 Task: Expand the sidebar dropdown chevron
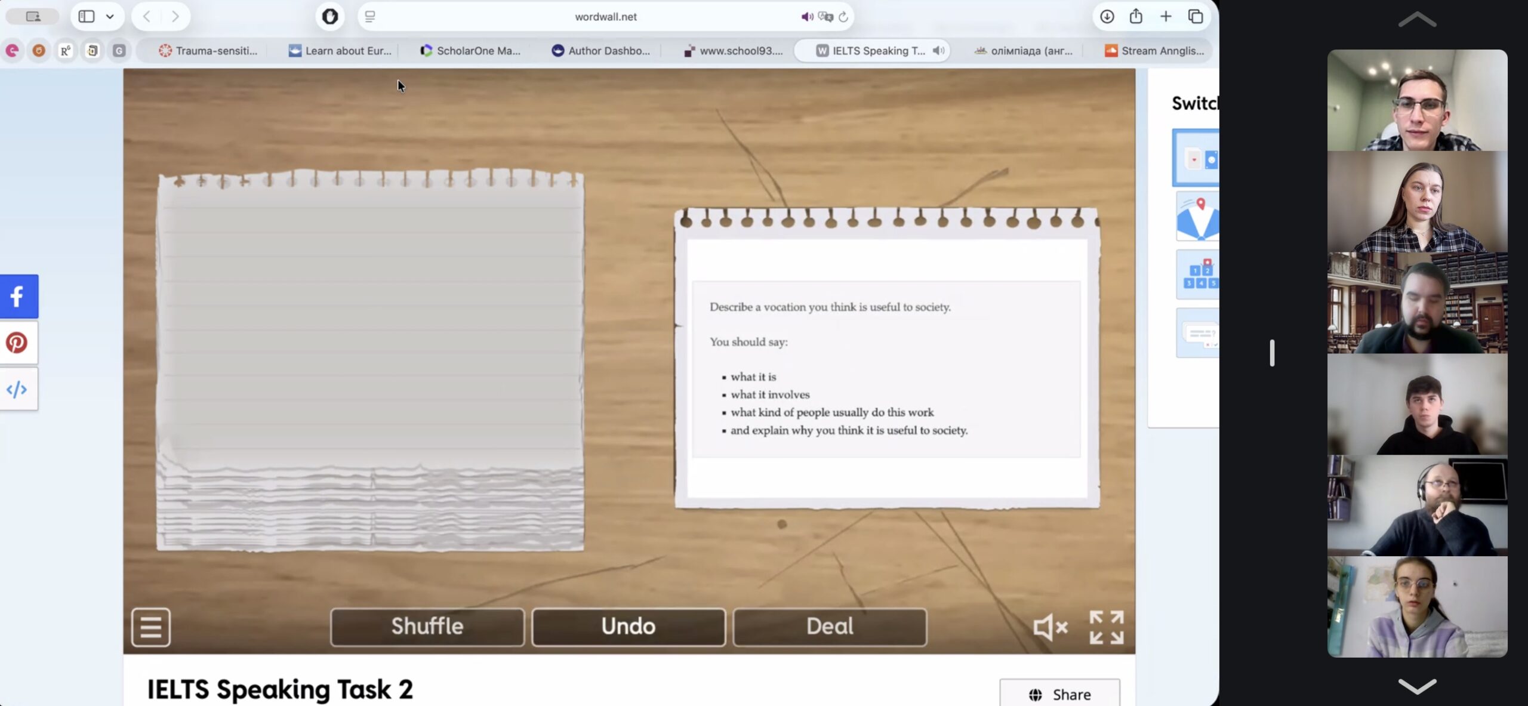[110, 17]
